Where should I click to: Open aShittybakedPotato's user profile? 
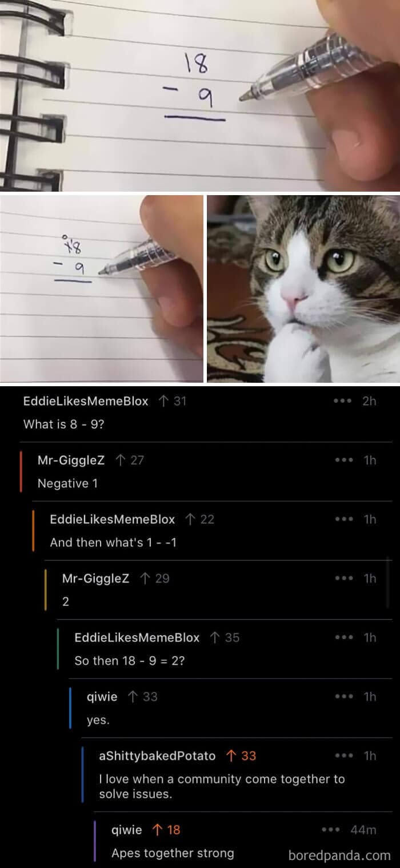pos(157,756)
